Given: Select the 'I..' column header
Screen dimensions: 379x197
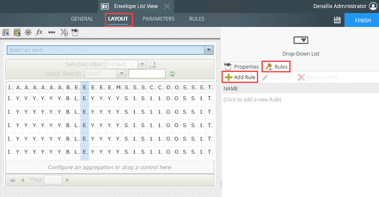Looking at the screenshot, I should (10, 87).
